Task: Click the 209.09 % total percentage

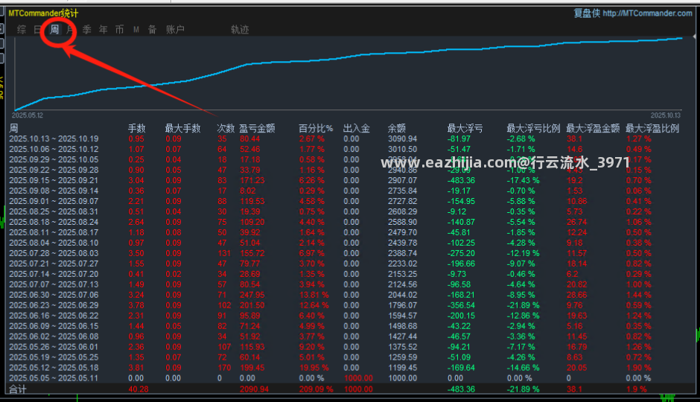Action: 316,389
